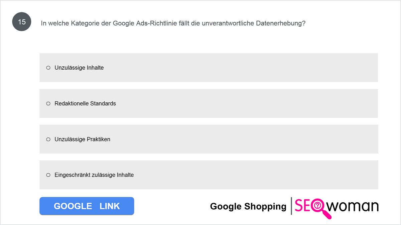
Task: Mark the Unzulässige Praktiken radio option
Action: tap(48, 139)
